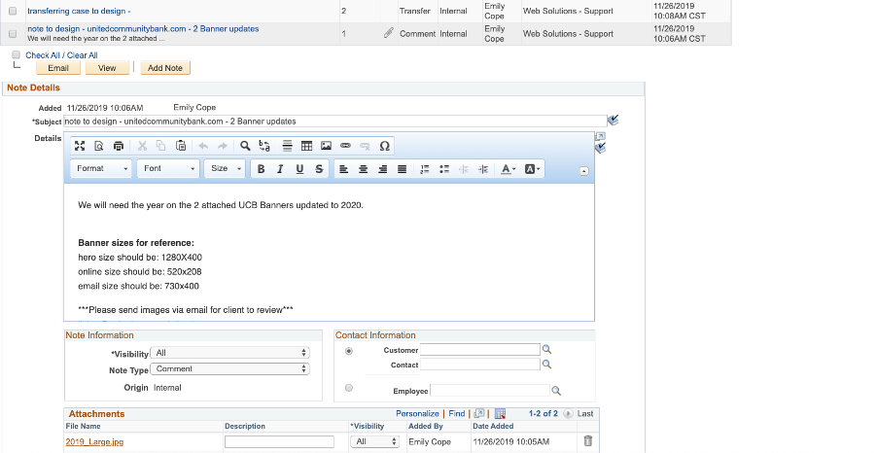Open the Format dropdown in editor
Image resolution: width=877 pixels, height=453 pixels.
click(102, 169)
